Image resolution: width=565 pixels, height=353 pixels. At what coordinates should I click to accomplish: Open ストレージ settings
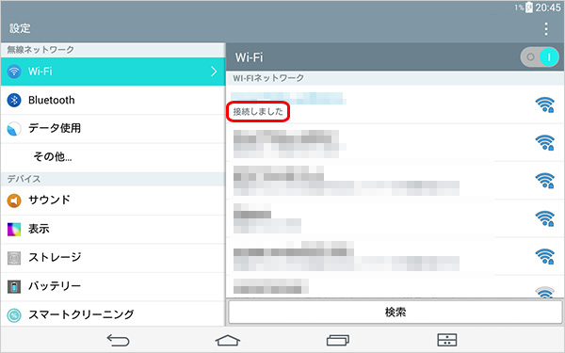[x=113, y=258]
